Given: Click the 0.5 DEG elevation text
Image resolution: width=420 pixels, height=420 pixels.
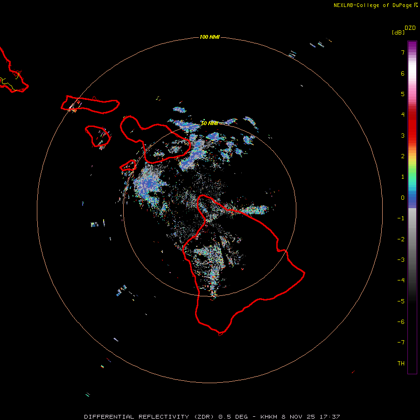Looking at the screenshot, I should 233,417.
